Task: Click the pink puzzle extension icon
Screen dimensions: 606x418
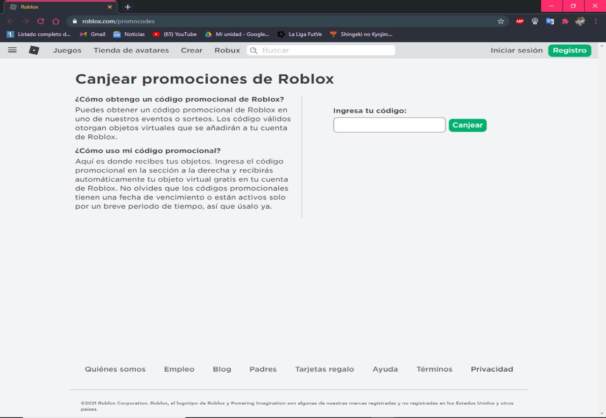Action: (565, 21)
